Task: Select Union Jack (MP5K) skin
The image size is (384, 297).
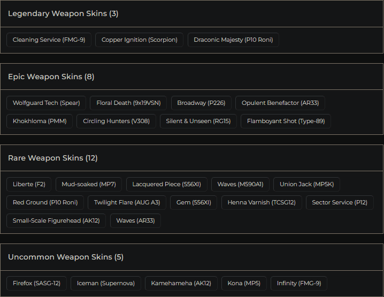Action: (306, 184)
